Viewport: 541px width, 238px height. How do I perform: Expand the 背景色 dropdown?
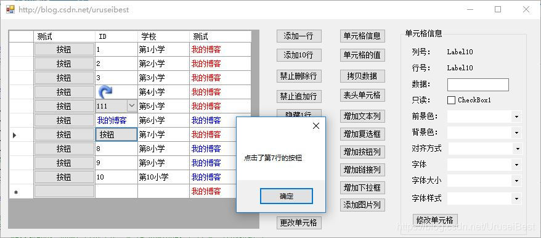coord(516,133)
